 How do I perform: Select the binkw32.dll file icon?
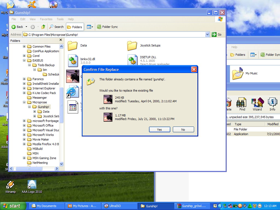point(73,61)
